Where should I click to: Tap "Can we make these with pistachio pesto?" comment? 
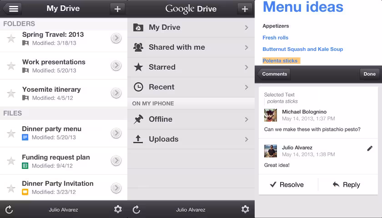(312, 129)
